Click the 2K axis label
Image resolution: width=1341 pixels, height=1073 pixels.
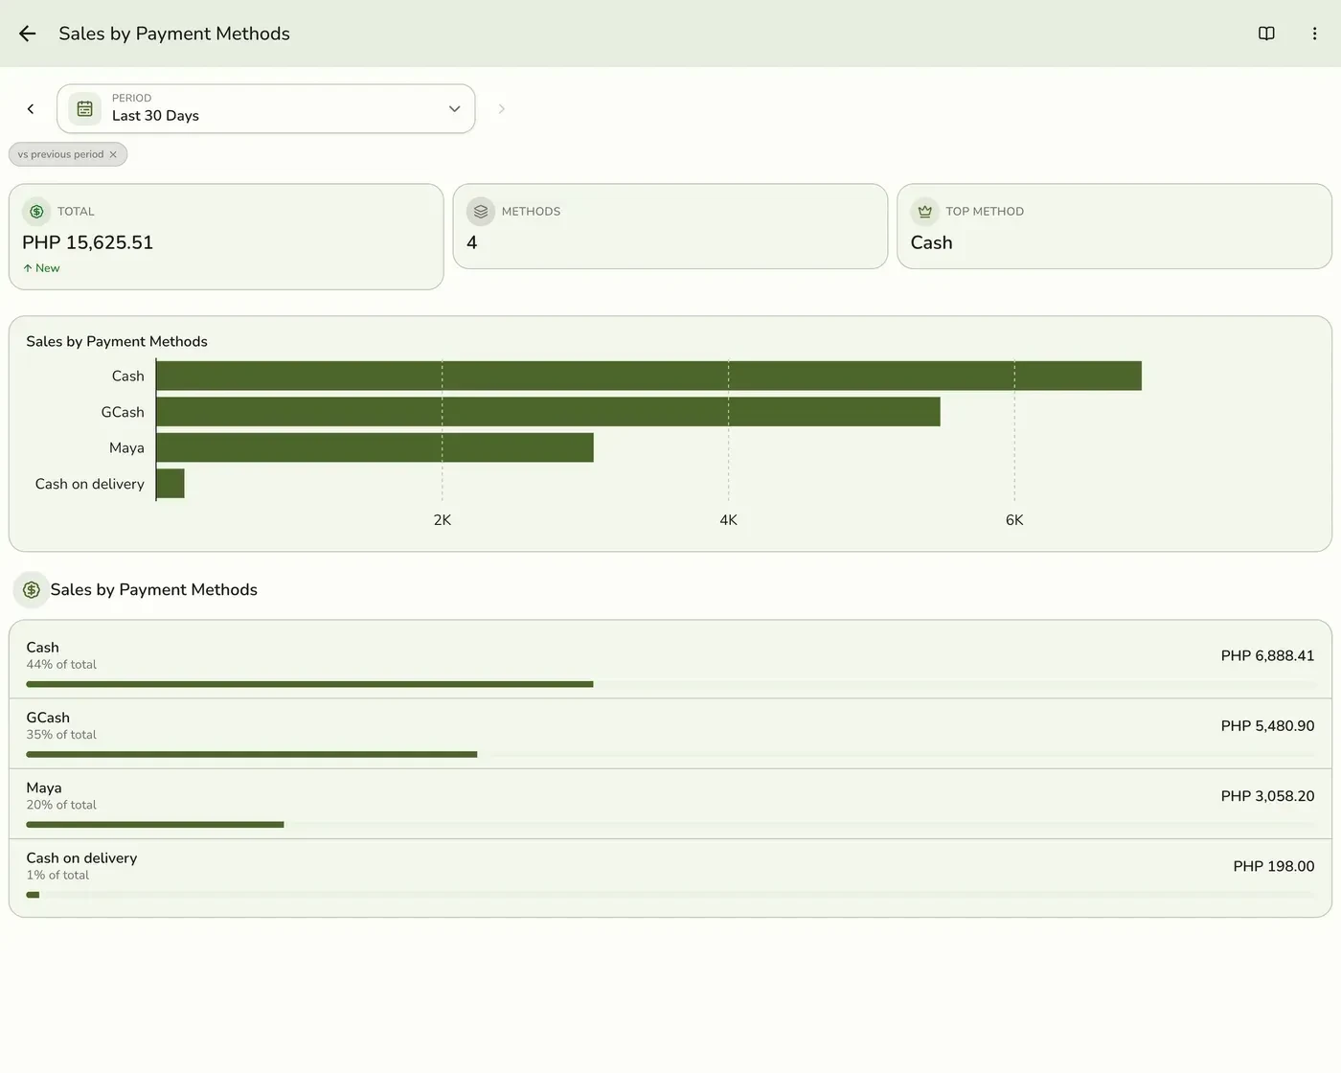pos(443,520)
